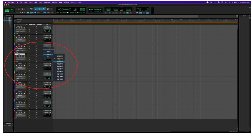The image size is (251, 134).
Task: Mute the Audio 10 track
Action: [24, 112]
